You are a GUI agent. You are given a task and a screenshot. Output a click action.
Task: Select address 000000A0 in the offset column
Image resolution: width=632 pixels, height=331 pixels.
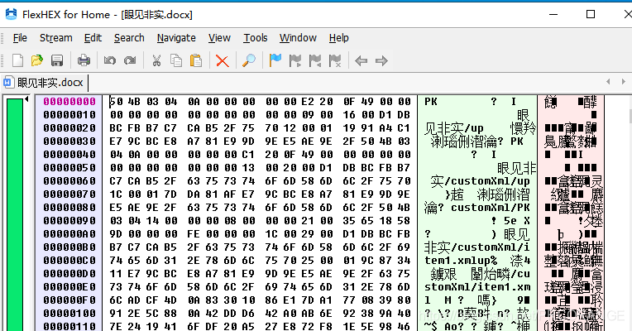(x=69, y=234)
